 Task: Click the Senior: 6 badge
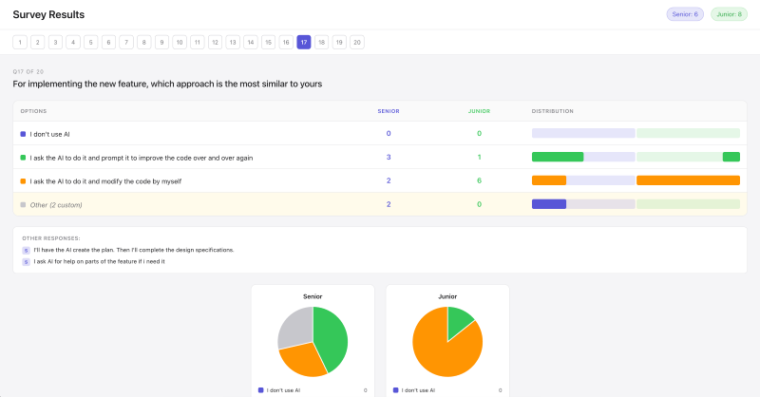(685, 14)
